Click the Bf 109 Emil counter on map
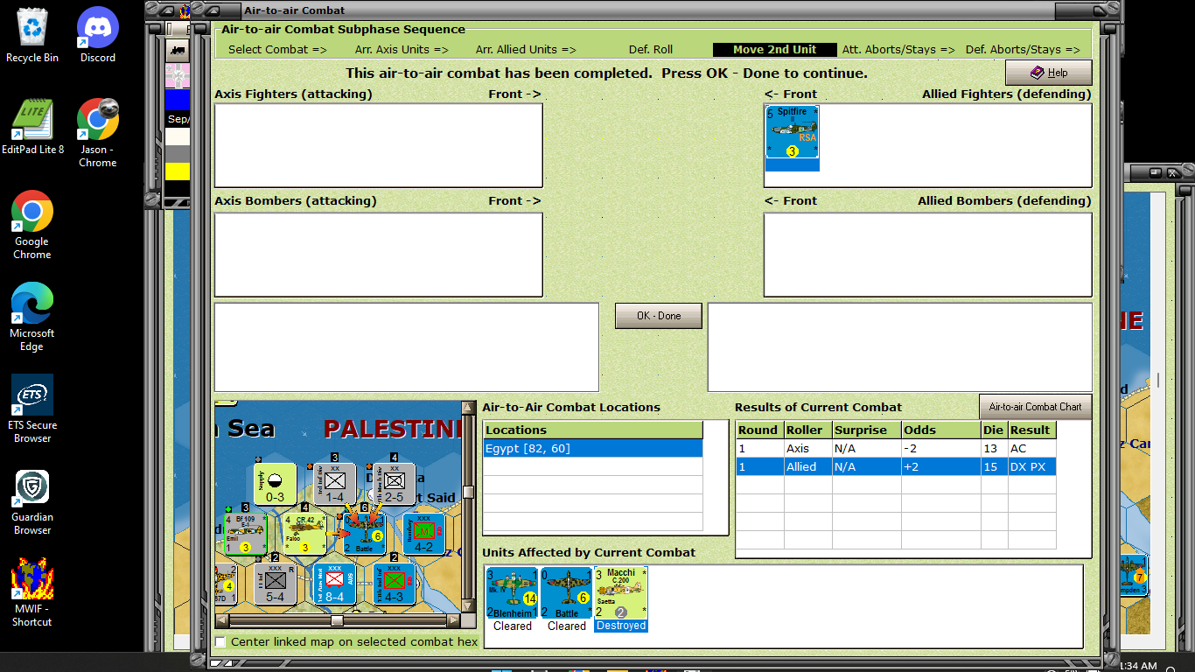Viewport: 1195px width, 672px height. [246, 534]
